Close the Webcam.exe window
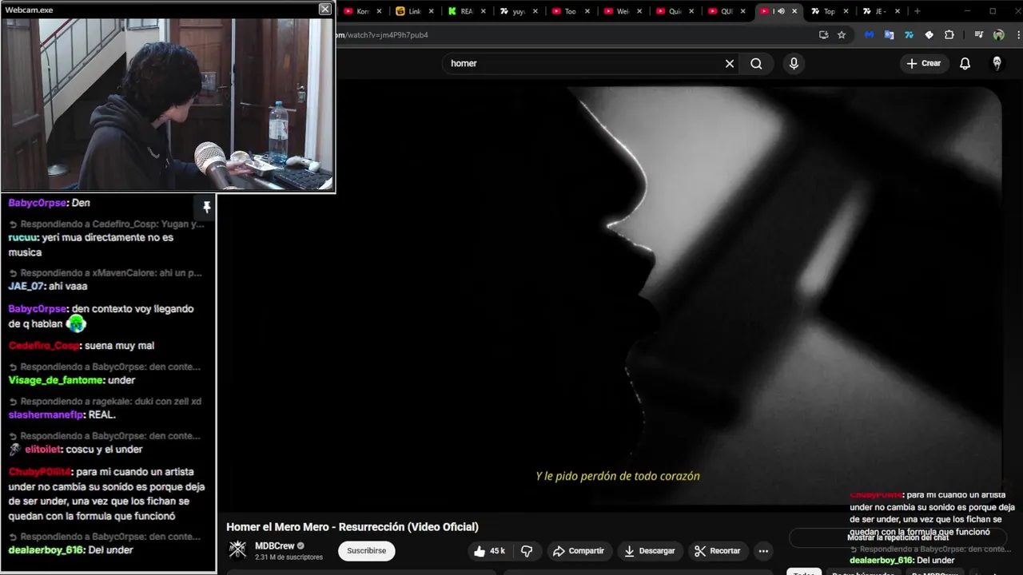This screenshot has height=575, width=1023. [x=324, y=9]
